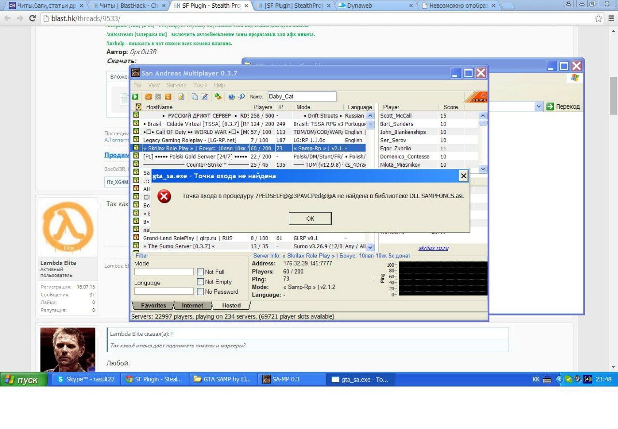Check the No Password filter checkbox
Image resolution: width=618 pixels, height=429 pixels.
coord(200,291)
